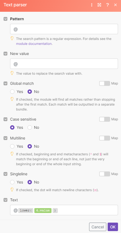Click the expand/fullscreen icon in header

click(x=99, y=5)
